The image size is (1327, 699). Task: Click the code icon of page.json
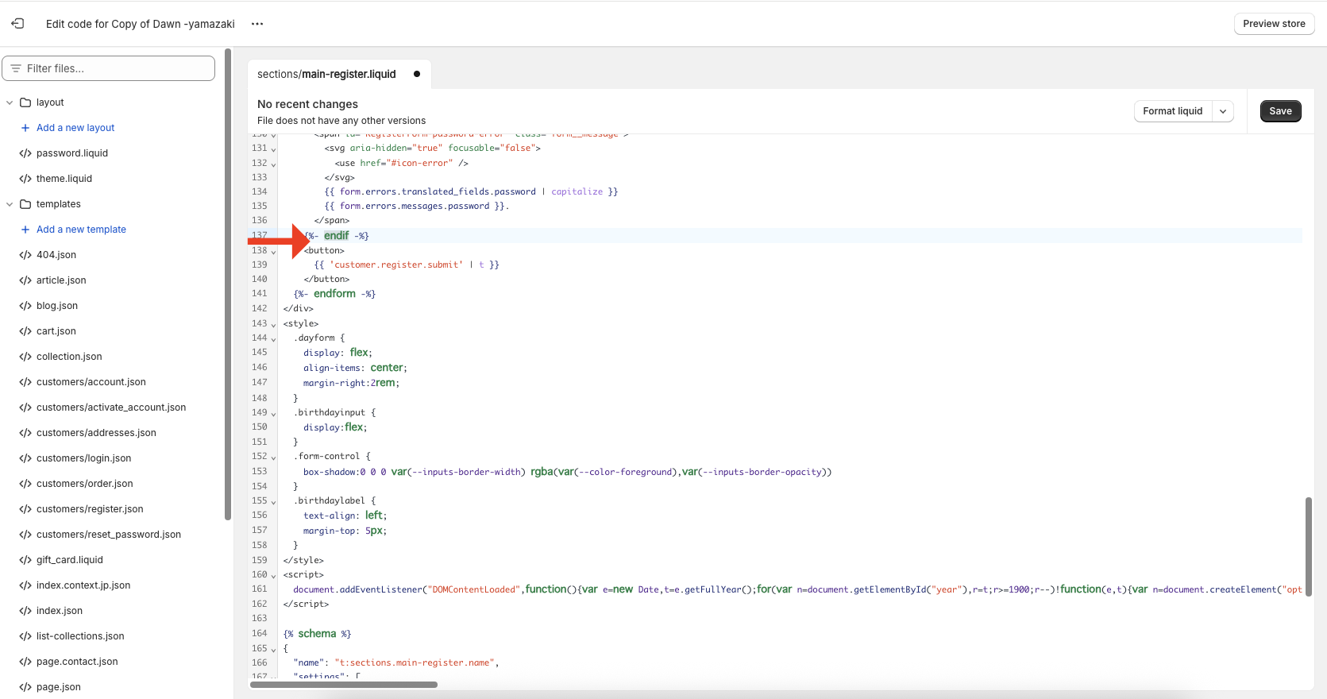click(x=25, y=687)
